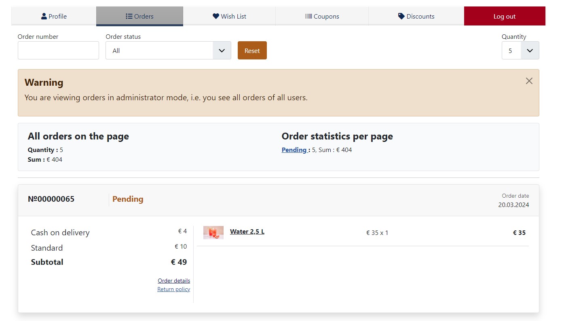View the Return policy link
Screen dimensions: 564x321
[173, 289]
